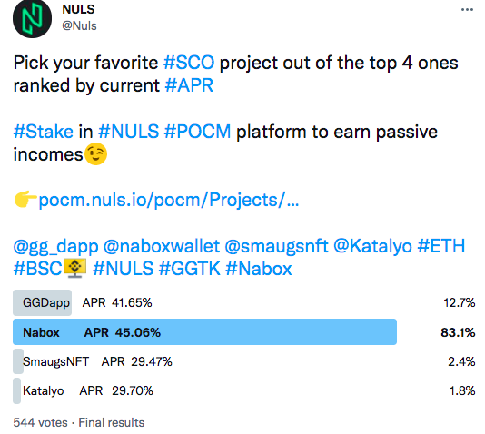
Task: Follow the pocm.nuls.io/pocm/Projects link
Action: coord(169,200)
